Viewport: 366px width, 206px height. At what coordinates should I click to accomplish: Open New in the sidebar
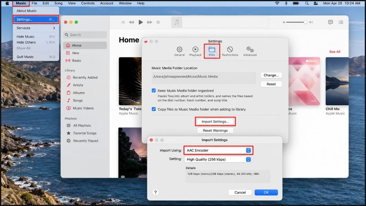point(85,53)
